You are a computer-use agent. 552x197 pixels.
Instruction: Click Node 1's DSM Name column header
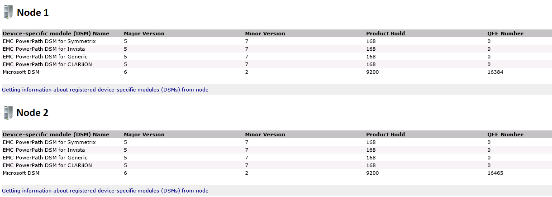[56, 34]
